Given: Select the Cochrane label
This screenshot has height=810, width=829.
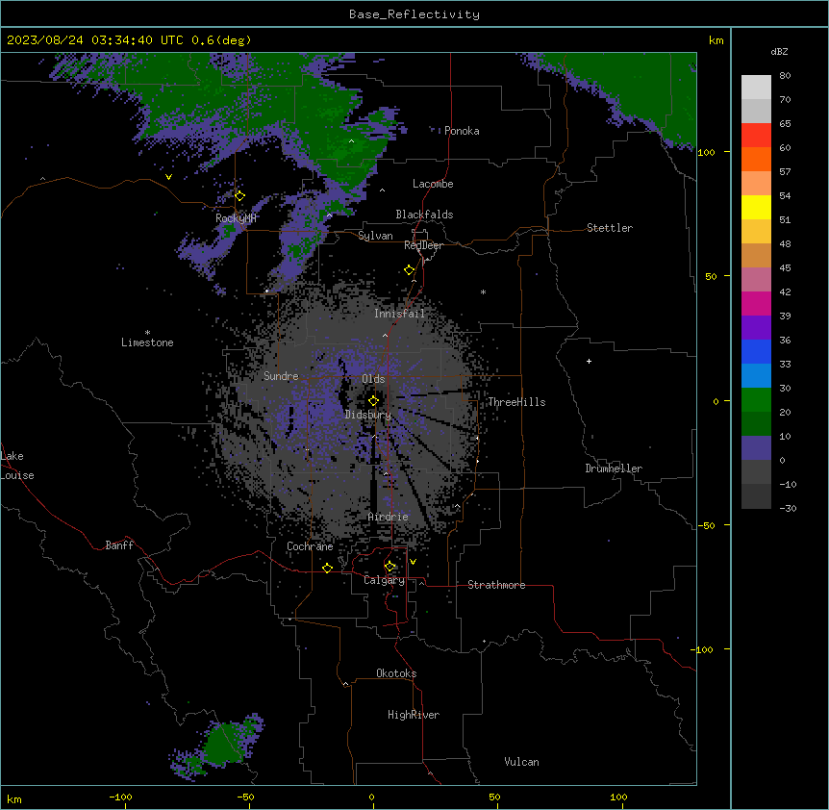Looking at the screenshot, I should coord(310,546).
